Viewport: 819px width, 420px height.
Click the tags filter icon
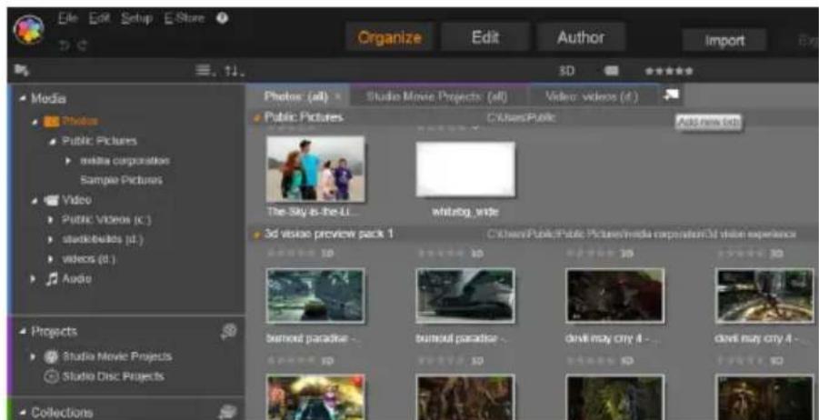(612, 71)
